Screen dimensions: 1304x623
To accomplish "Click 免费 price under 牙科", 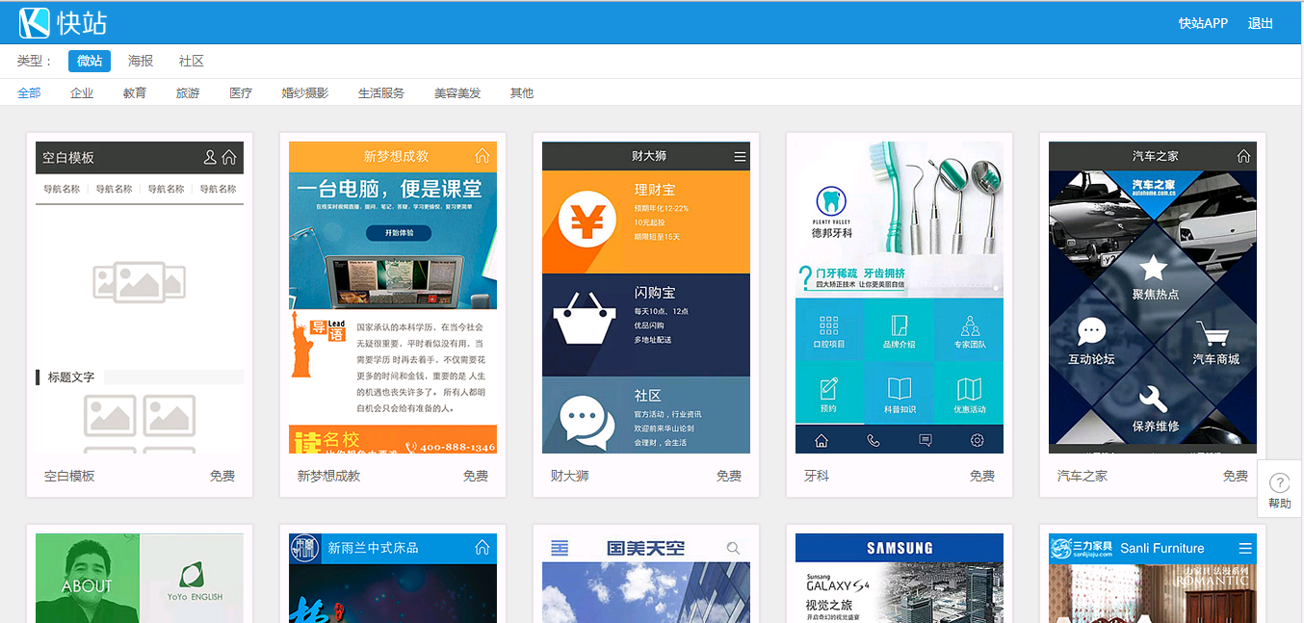I will pos(982,476).
